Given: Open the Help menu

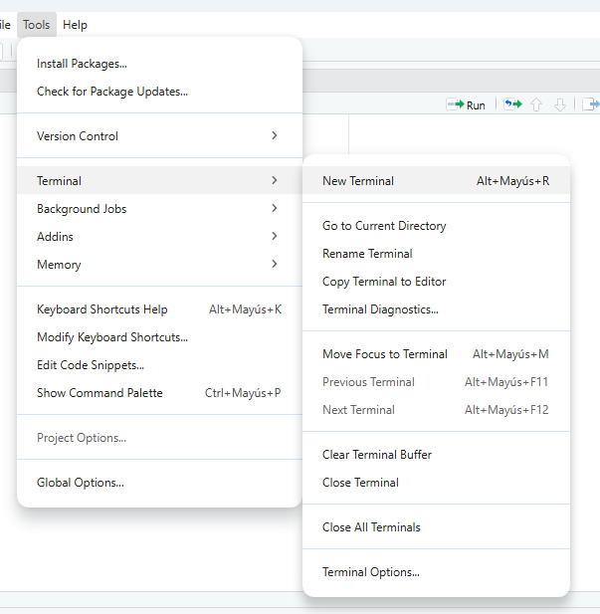Looking at the screenshot, I should click(75, 25).
